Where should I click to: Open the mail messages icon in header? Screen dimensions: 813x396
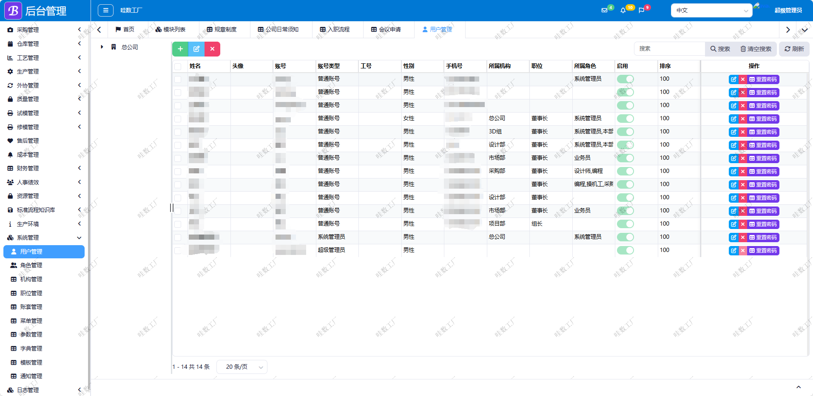604,10
